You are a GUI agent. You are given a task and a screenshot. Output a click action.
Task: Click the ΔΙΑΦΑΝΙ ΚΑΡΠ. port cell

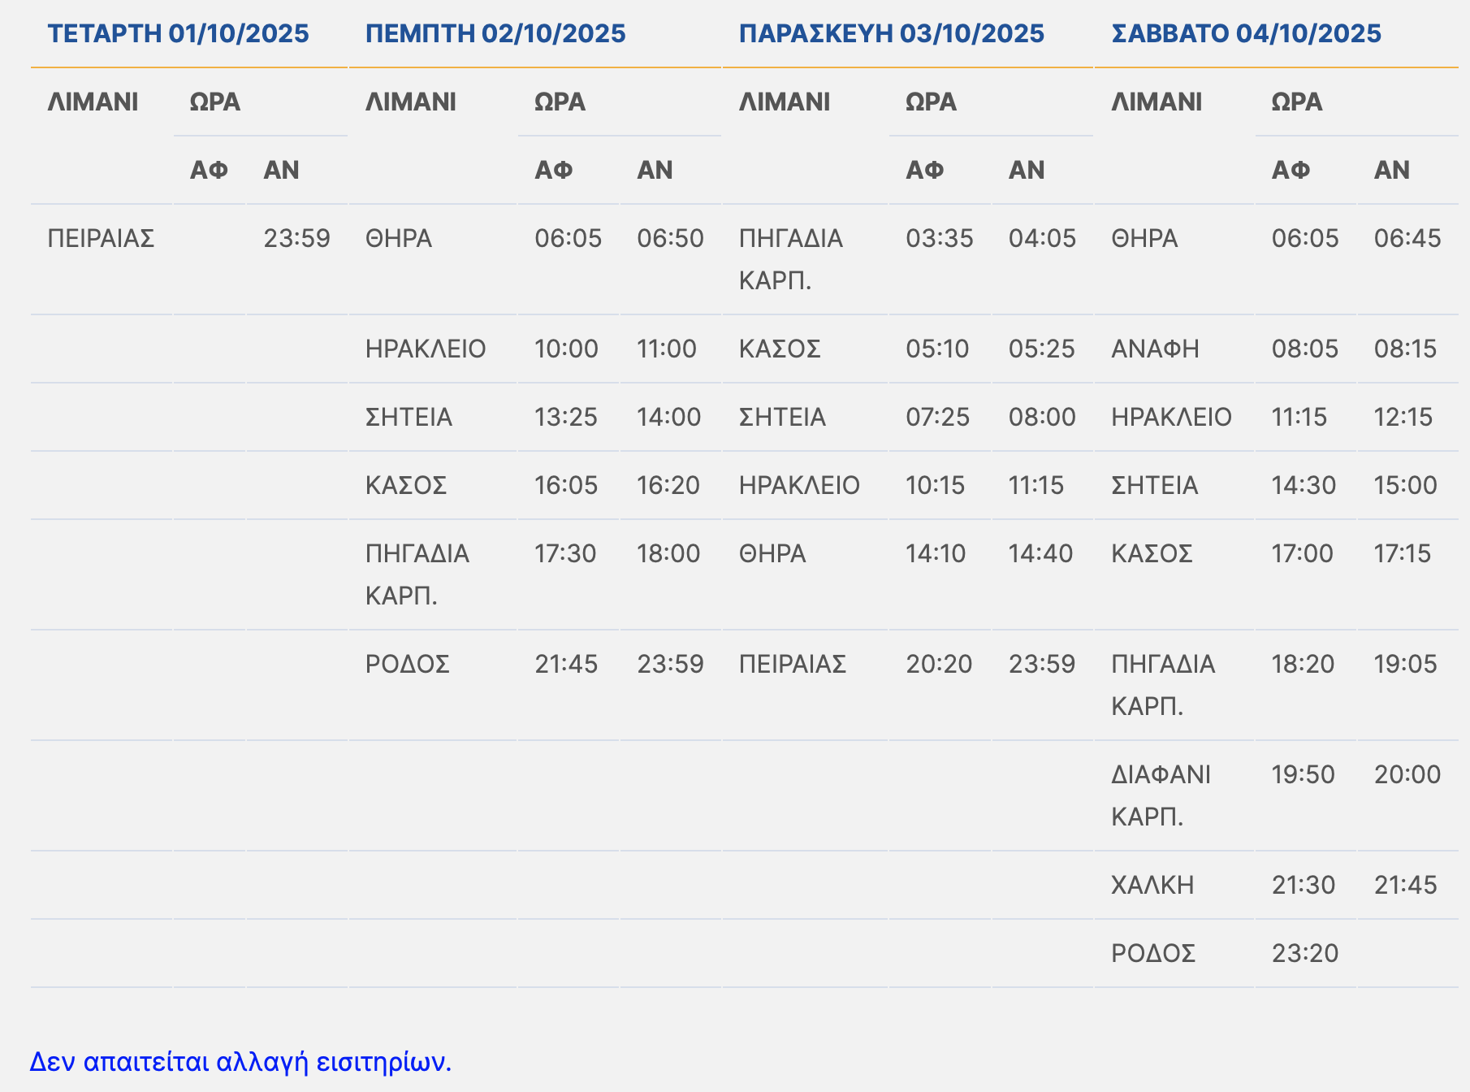[1161, 795]
